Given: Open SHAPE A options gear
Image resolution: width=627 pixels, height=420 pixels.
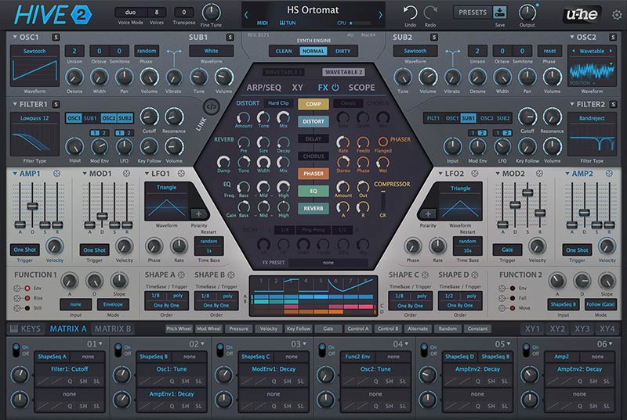Looking at the screenshot, I should (181, 275).
